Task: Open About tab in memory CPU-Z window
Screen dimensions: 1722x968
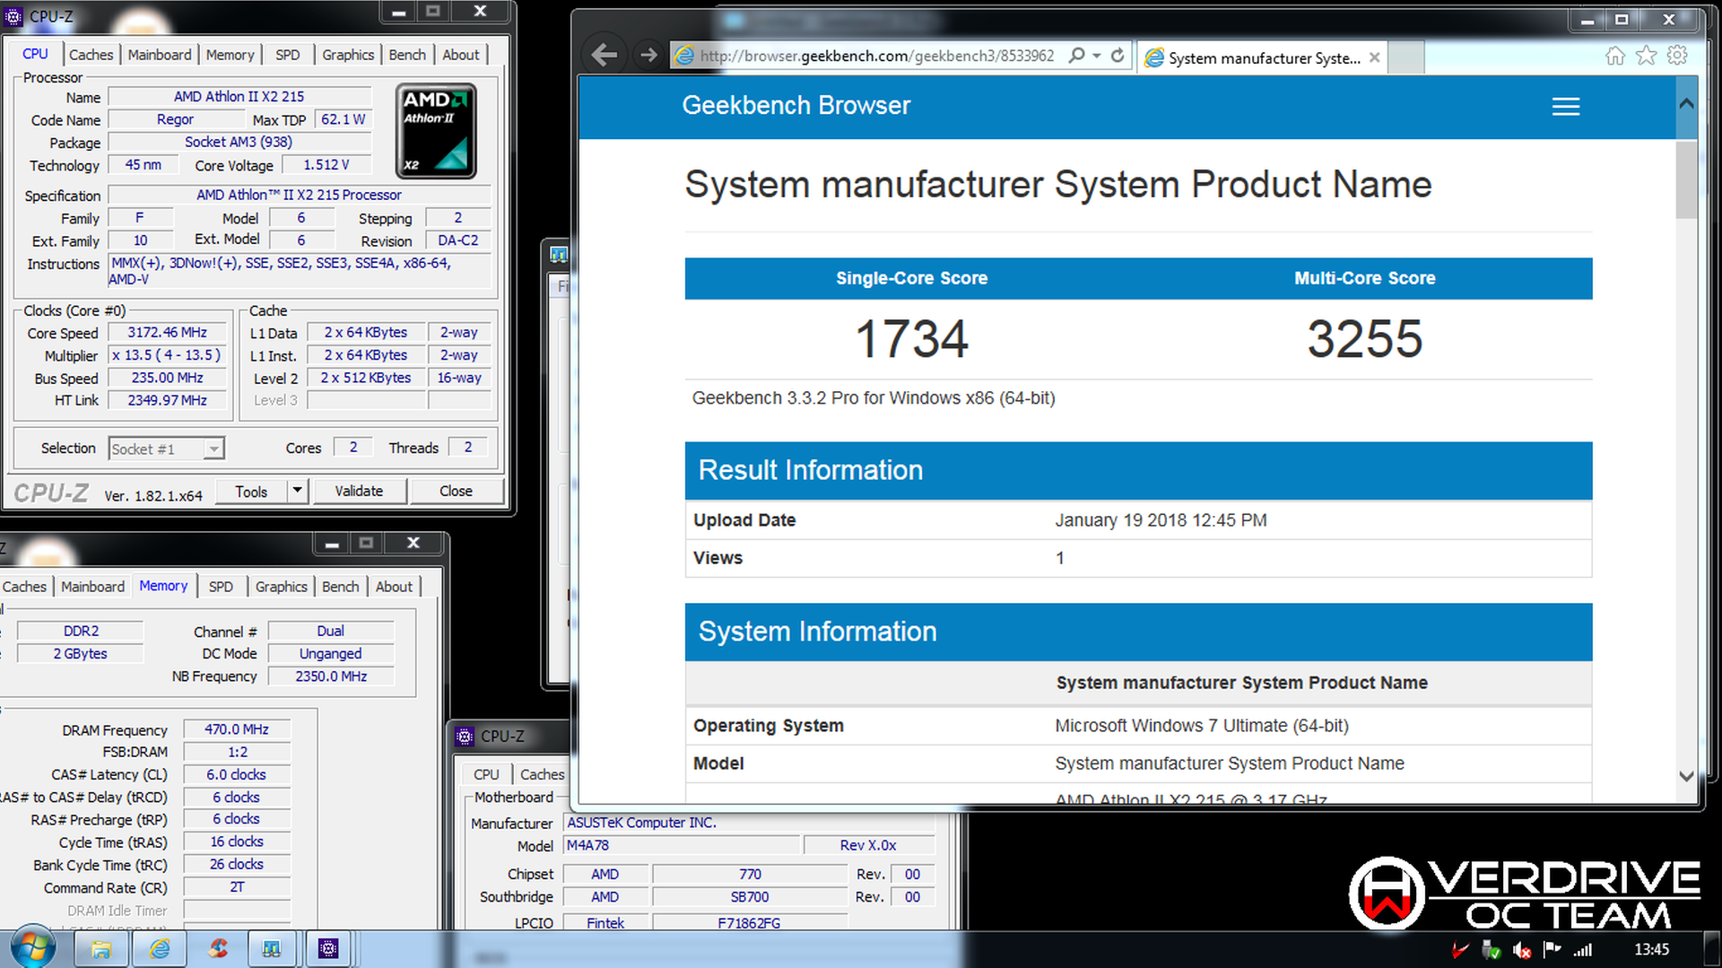Action: (x=394, y=587)
